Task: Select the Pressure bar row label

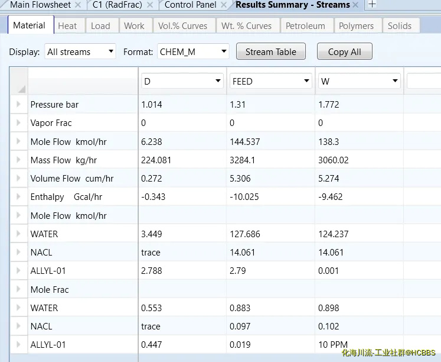Action: coord(54,105)
